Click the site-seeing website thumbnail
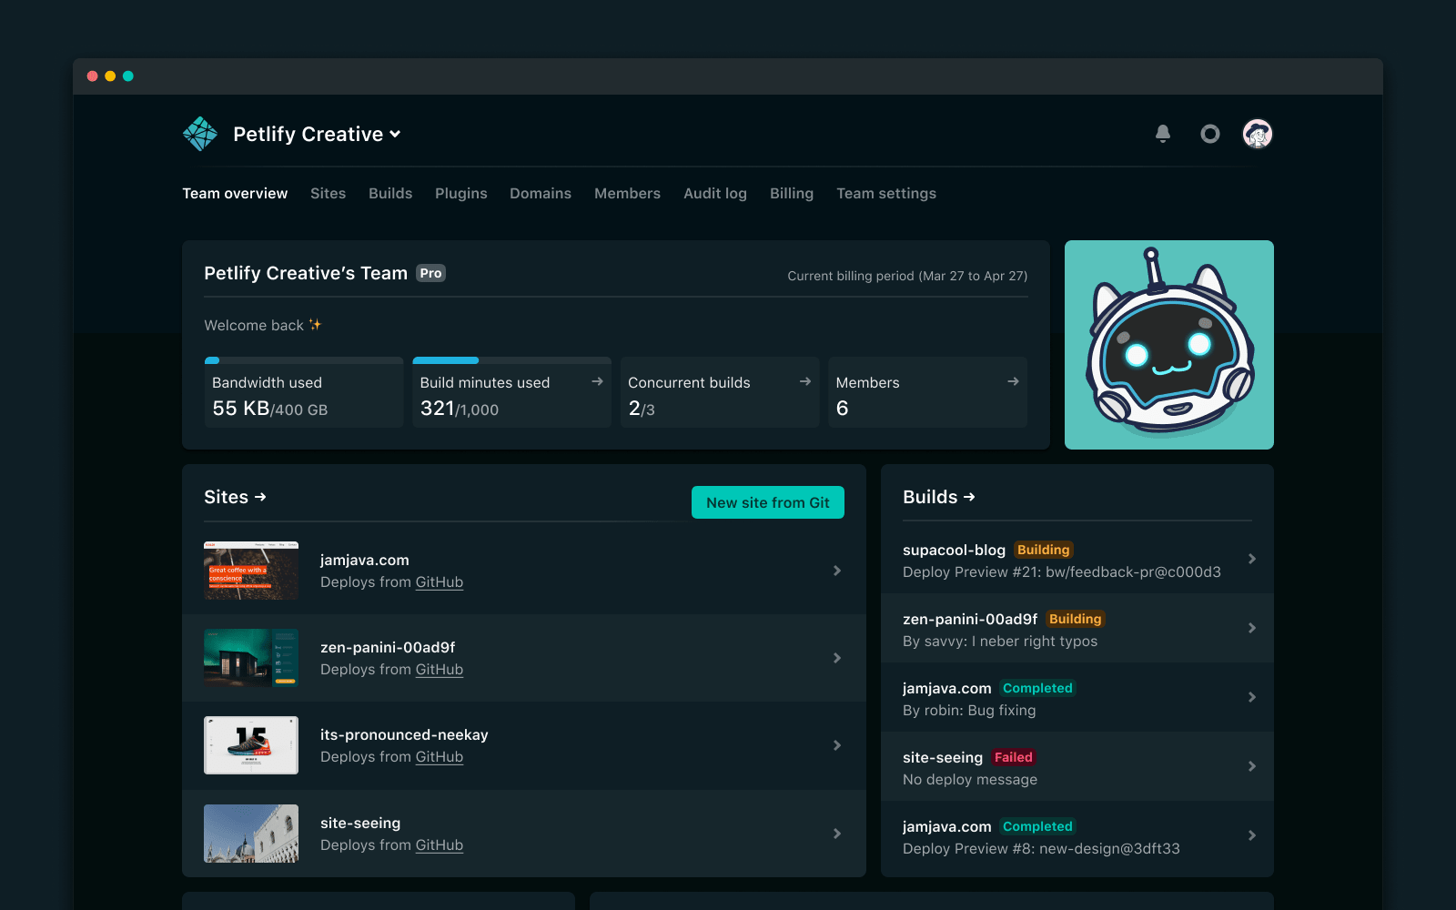1456x910 pixels. [x=251, y=833]
